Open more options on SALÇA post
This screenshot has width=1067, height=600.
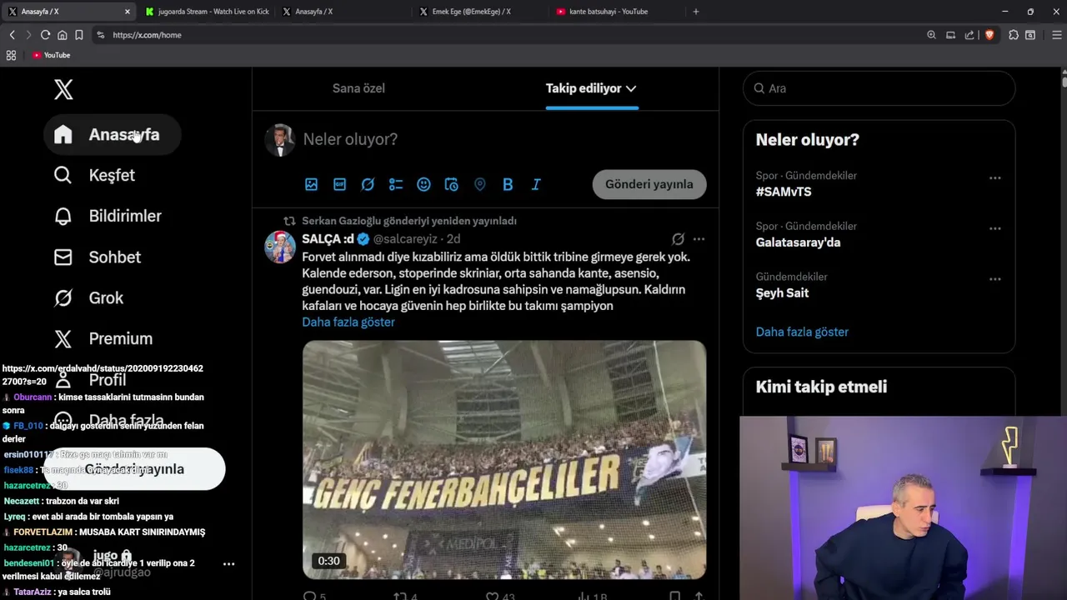click(x=699, y=239)
